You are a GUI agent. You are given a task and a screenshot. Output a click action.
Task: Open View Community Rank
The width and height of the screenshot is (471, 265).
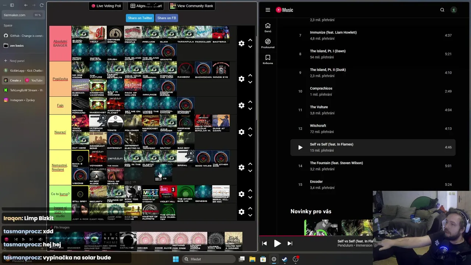pos(192,6)
